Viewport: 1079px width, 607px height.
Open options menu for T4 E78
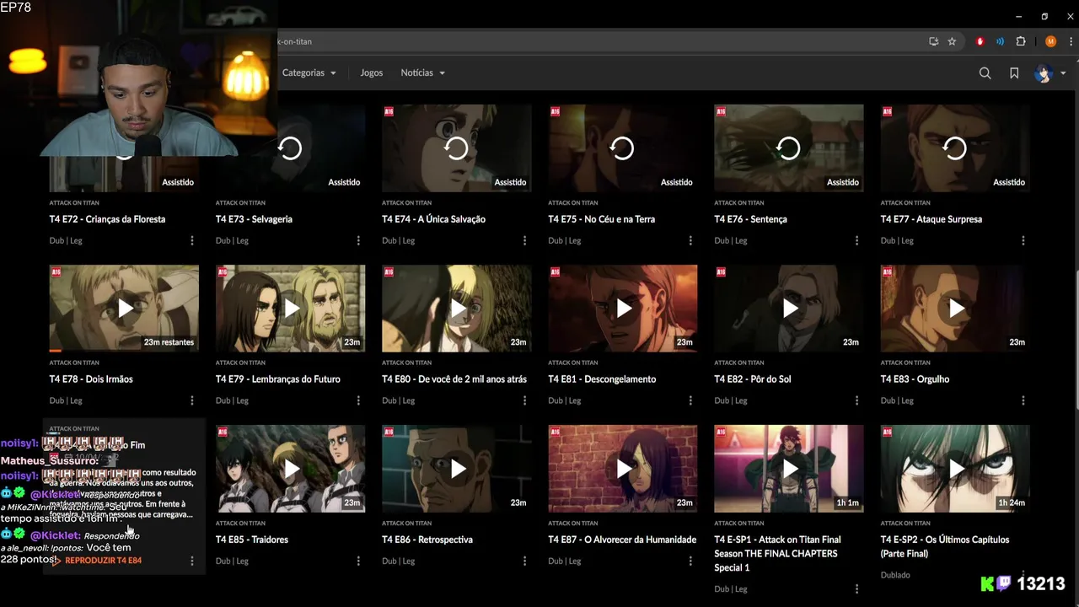point(191,400)
